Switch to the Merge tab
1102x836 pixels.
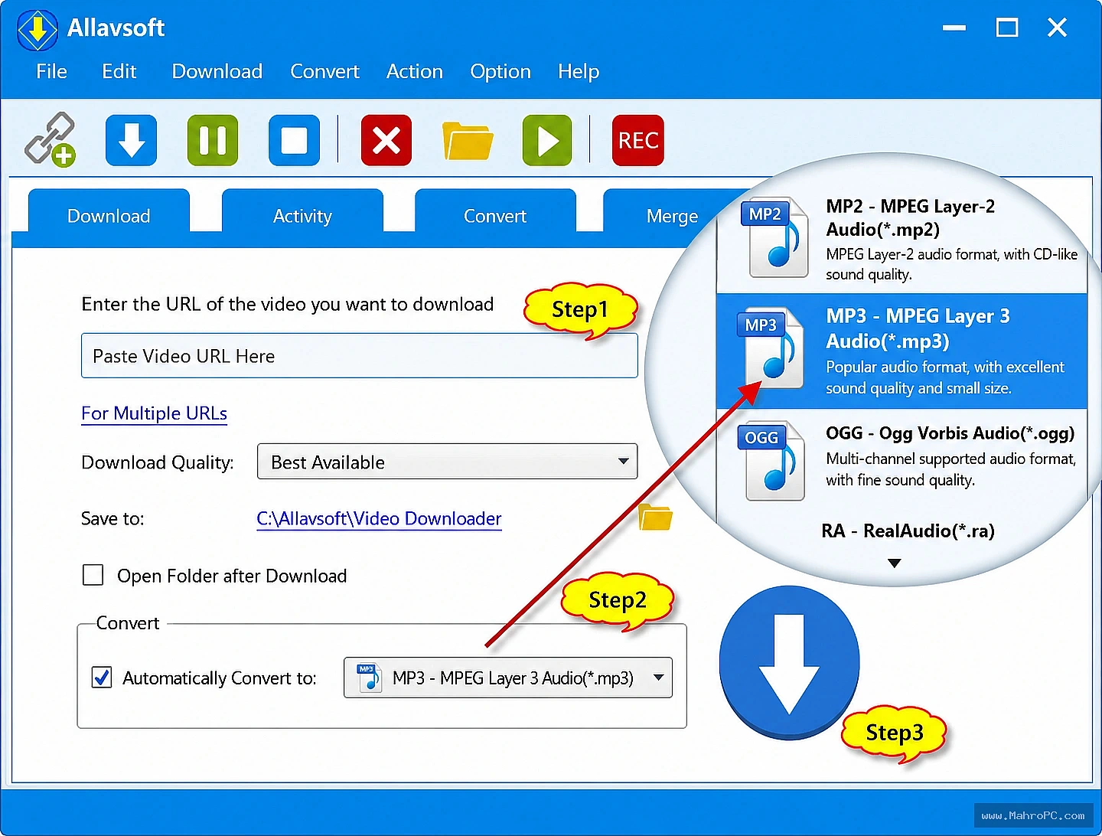pyautogui.click(x=672, y=216)
